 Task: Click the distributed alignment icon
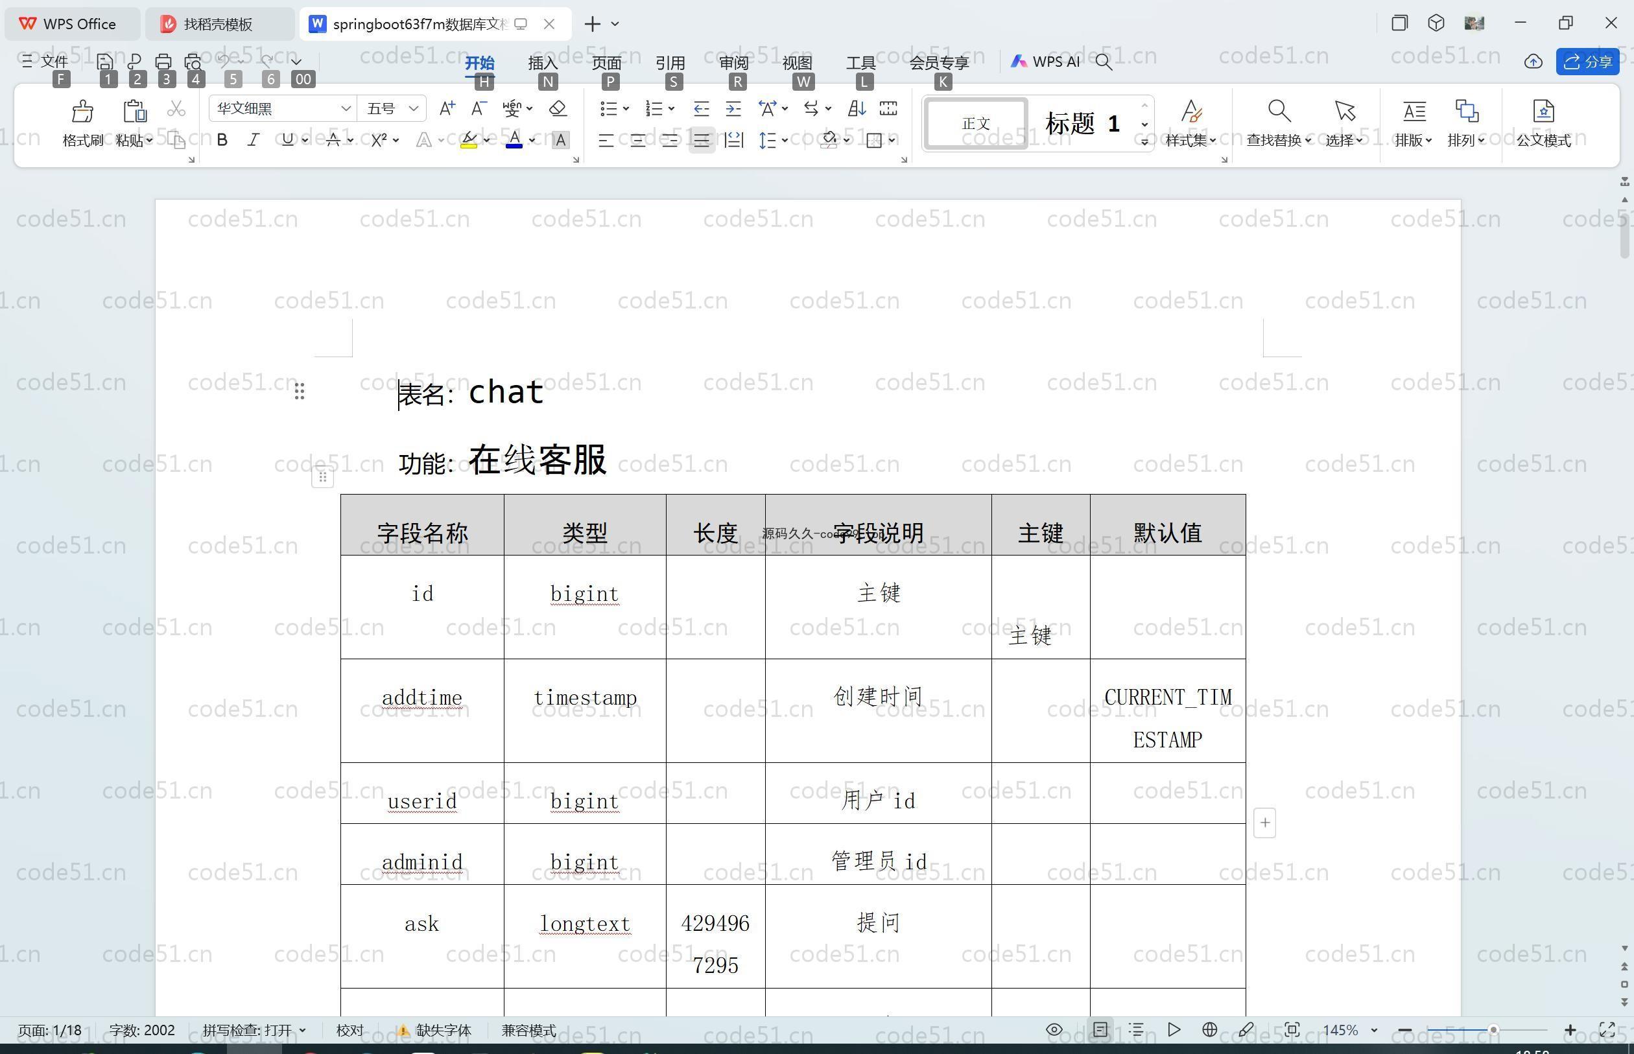(x=734, y=140)
